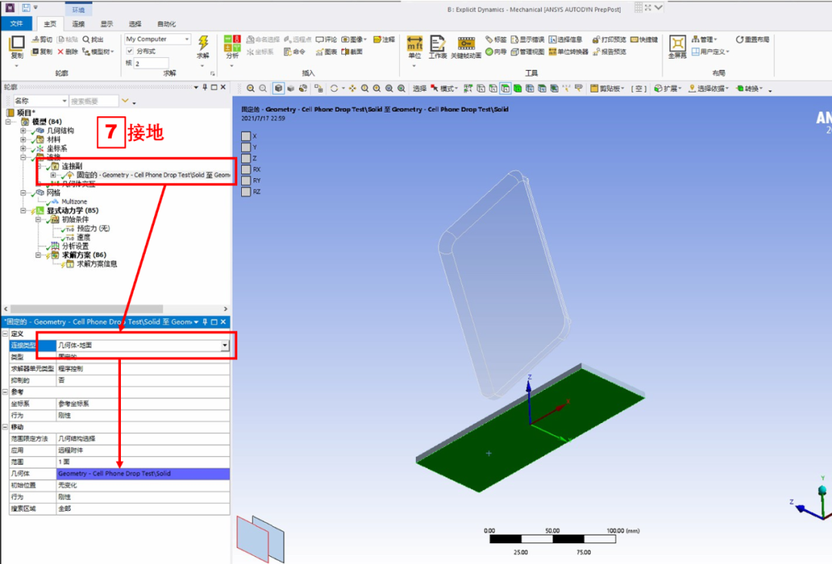The width and height of the screenshot is (832, 564).
Task: Expand the 几何结构 tree node
Action: coord(23,130)
